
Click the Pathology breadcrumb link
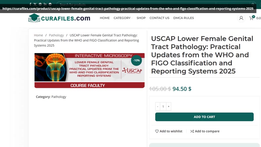56,35
